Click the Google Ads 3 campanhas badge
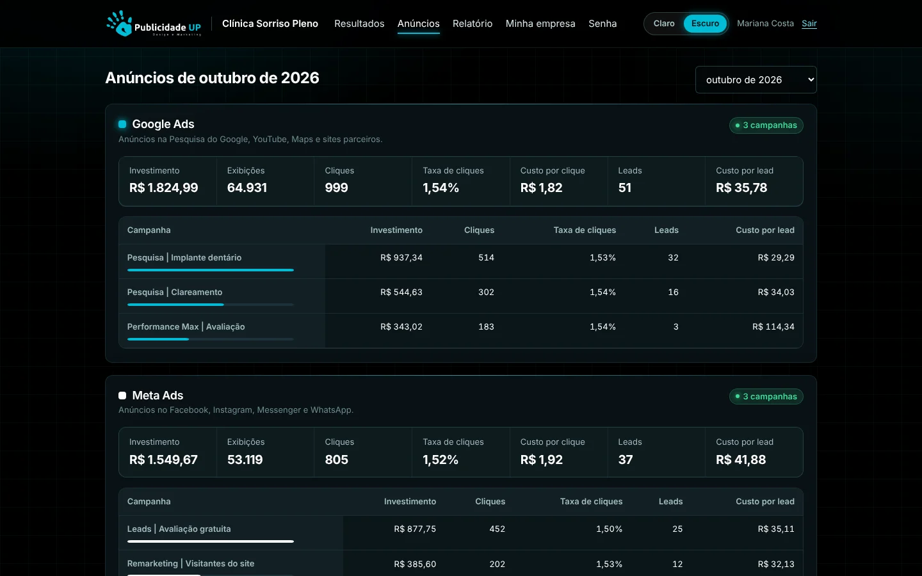The image size is (922, 576). pyautogui.click(x=766, y=125)
